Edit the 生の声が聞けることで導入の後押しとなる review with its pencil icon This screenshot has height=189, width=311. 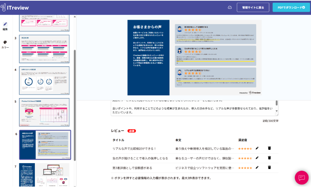pyautogui.click(x=257, y=158)
